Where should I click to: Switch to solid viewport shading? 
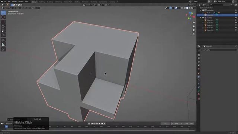click(187, 8)
